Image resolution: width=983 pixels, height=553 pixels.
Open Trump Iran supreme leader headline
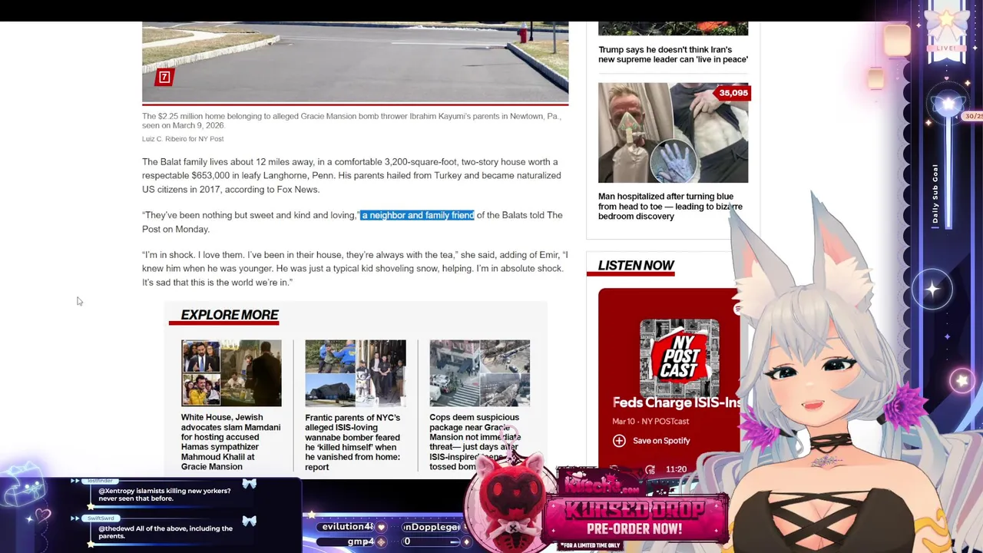(673, 55)
